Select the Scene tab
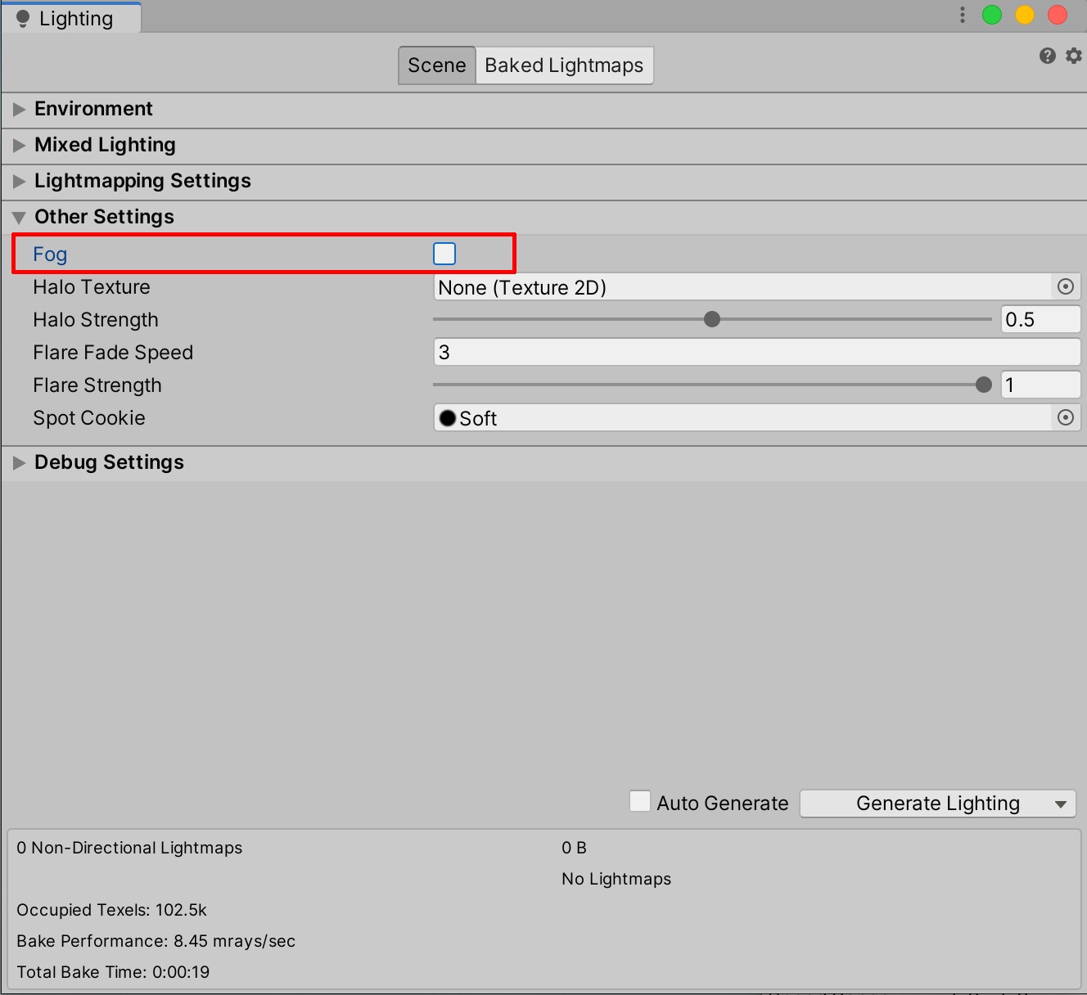Image resolution: width=1087 pixels, height=995 pixels. [436, 65]
